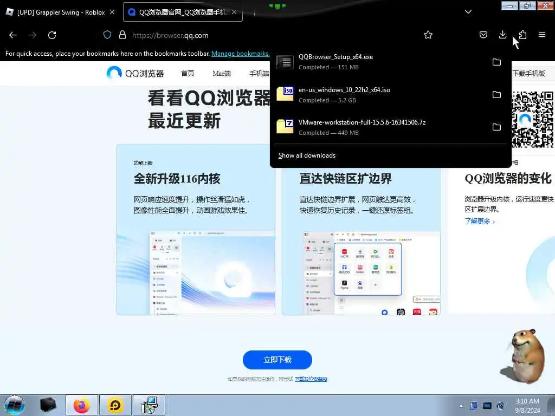Click the QR code image

coord(533,119)
